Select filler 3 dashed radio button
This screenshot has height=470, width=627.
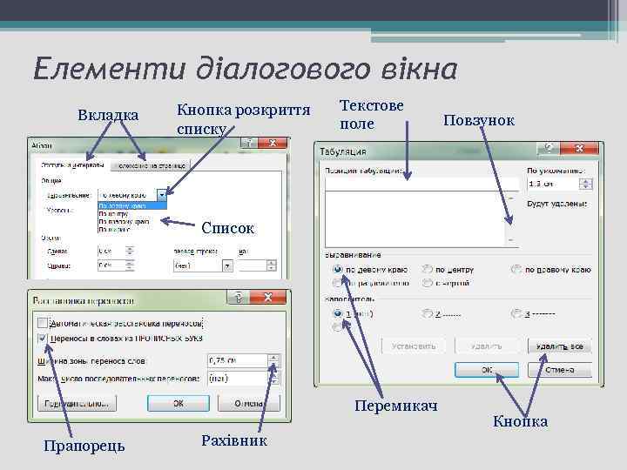516,313
